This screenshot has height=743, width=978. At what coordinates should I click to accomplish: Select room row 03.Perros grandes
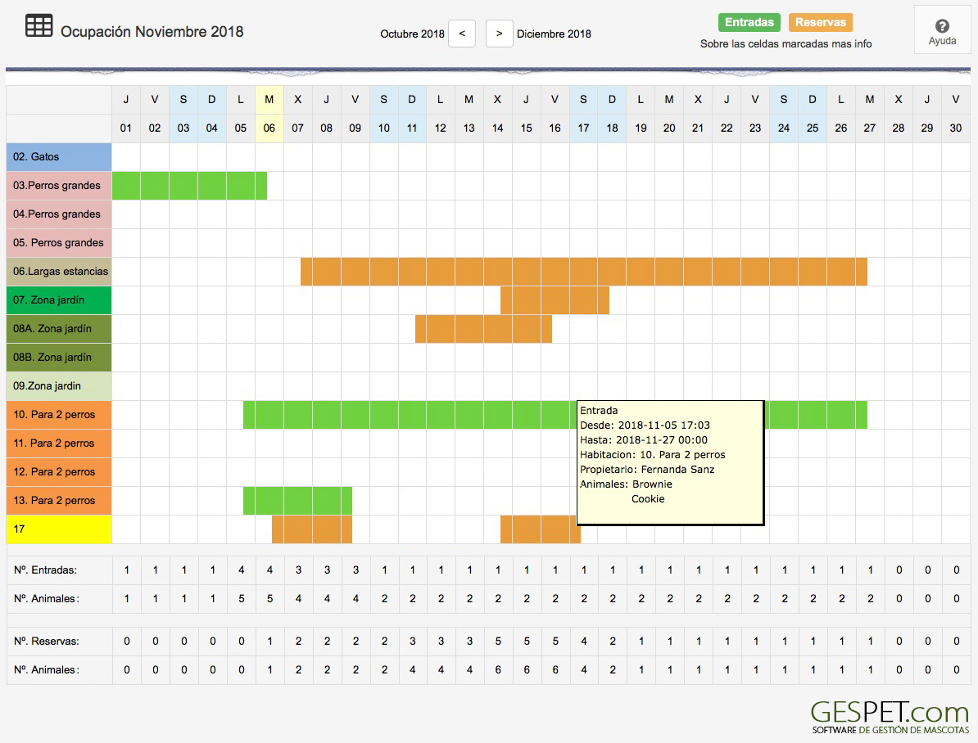click(x=59, y=186)
